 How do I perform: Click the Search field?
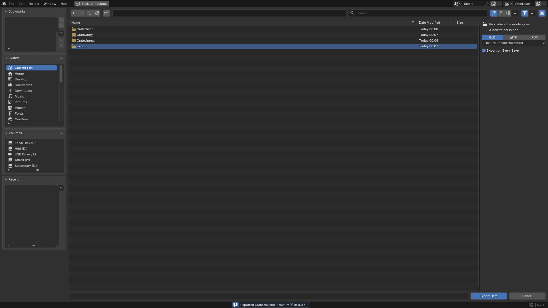coord(418,13)
